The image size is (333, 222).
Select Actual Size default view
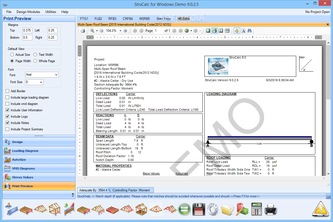pyautogui.click(x=12, y=55)
